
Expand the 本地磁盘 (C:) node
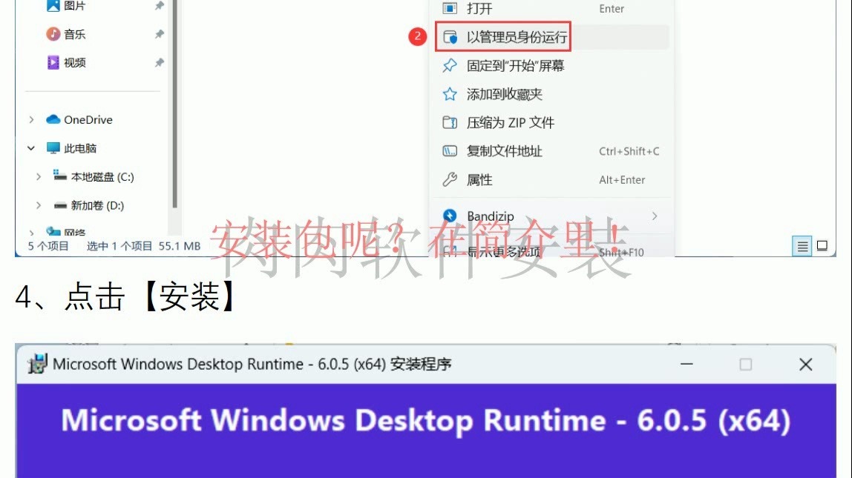pos(38,176)
